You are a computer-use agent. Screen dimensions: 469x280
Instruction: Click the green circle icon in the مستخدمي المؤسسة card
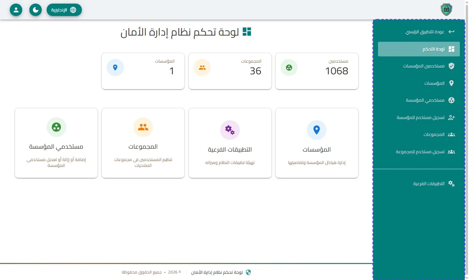coord(56,127)
